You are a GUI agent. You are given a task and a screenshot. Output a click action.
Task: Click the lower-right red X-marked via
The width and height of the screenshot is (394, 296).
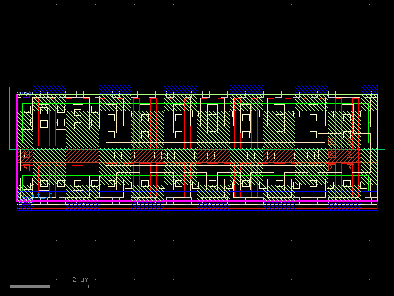[350, 168]
